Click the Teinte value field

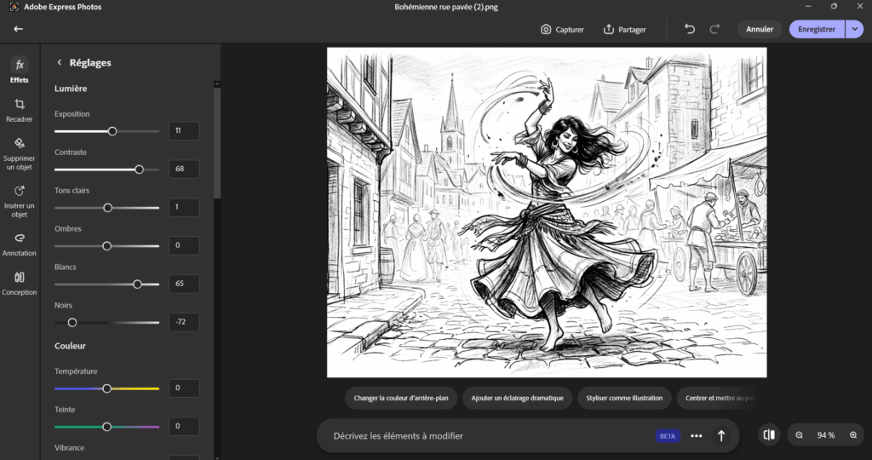184,426
